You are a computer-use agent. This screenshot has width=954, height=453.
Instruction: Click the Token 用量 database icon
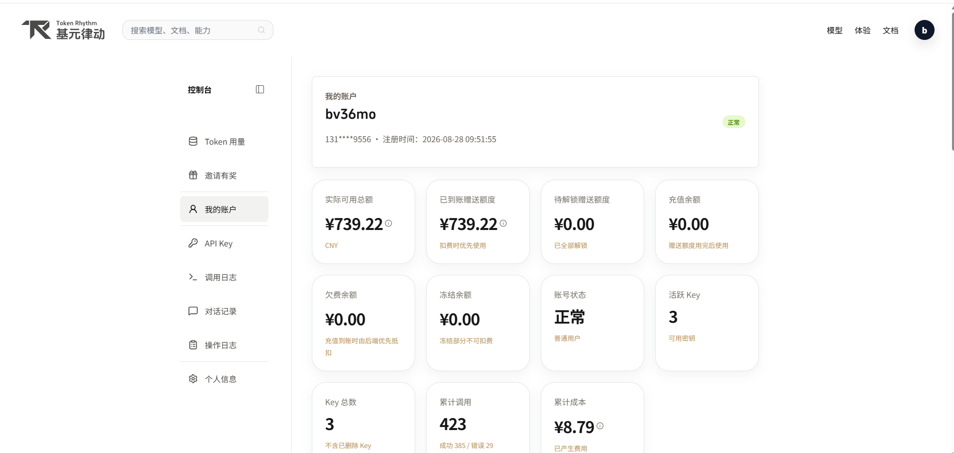tap(193, 141)
